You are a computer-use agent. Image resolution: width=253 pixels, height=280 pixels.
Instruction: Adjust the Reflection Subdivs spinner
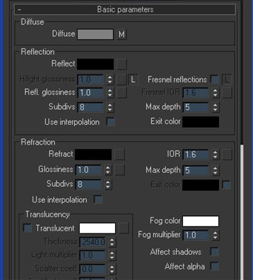pyautogui.click(x=110, y=107)
